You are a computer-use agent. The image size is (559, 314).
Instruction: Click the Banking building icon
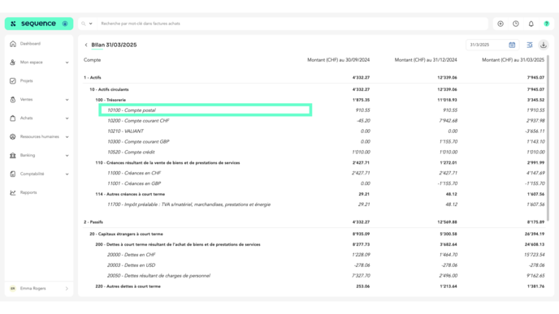pos(13,155)
